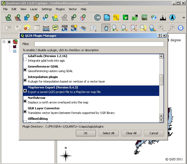Open the Text Annotation tool dropdown arrow
187x164 pixels.
(x=96, y=31)
